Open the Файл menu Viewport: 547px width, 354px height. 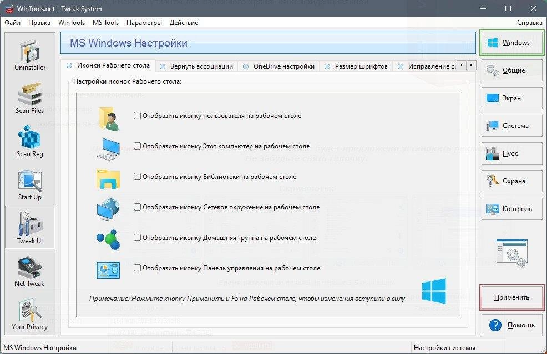click(x=13, y=23)
